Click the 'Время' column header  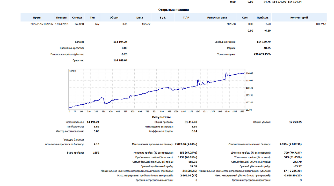click(x=37, y=18)
